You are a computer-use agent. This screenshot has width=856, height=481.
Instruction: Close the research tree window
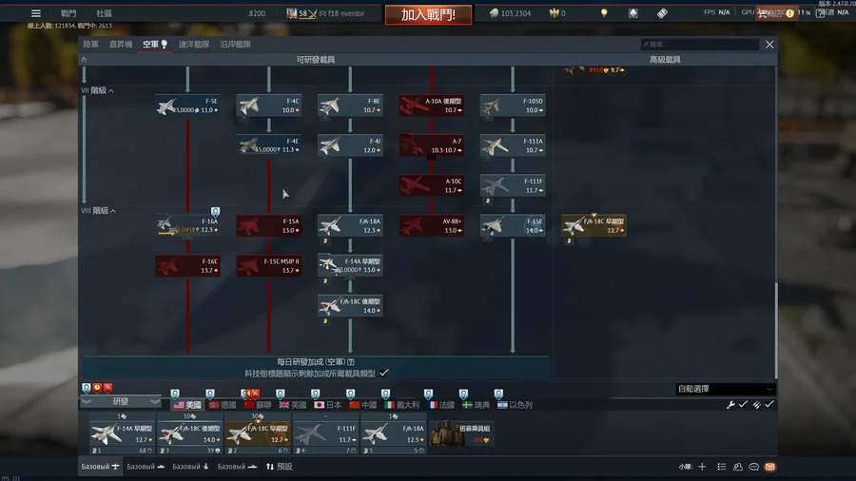click(x=769, y=44)
